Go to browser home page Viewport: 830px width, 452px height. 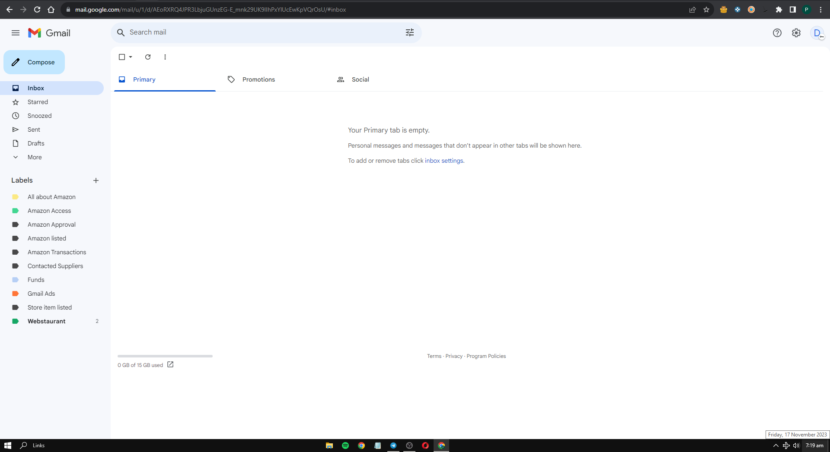51,9
